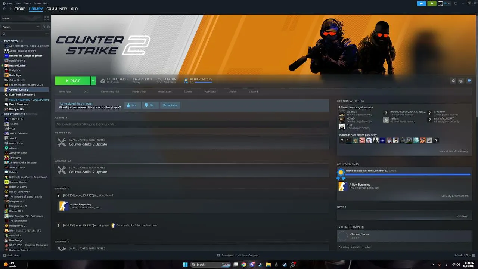478x269 pixels.
Task: Select BeamNG.drive in the library list
Action: pos(17,65)
